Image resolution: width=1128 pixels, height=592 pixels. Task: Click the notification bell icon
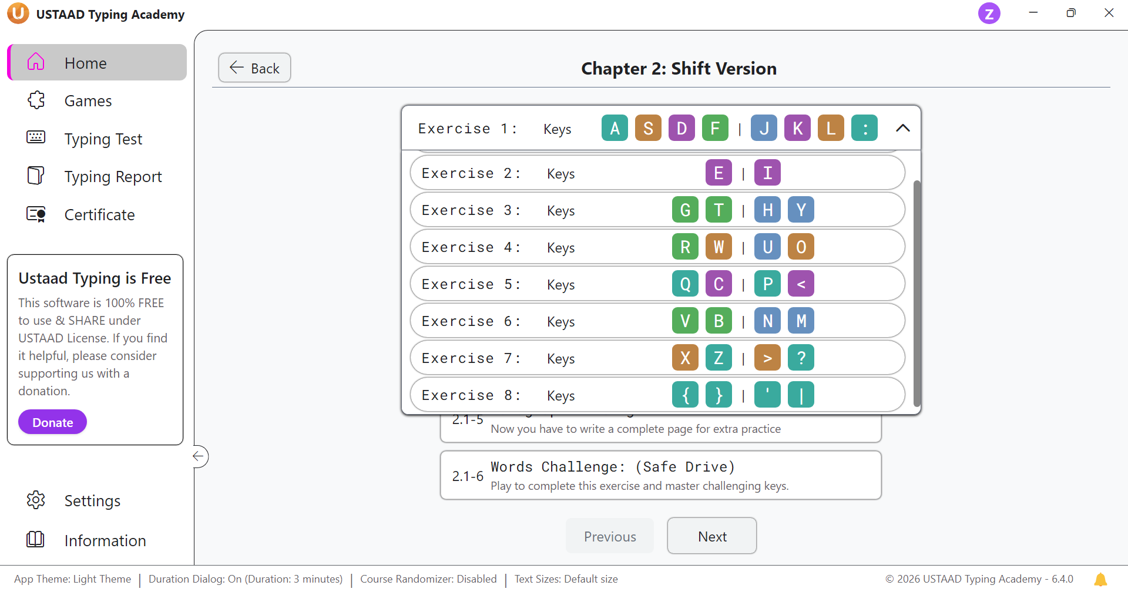point(1100,580)
